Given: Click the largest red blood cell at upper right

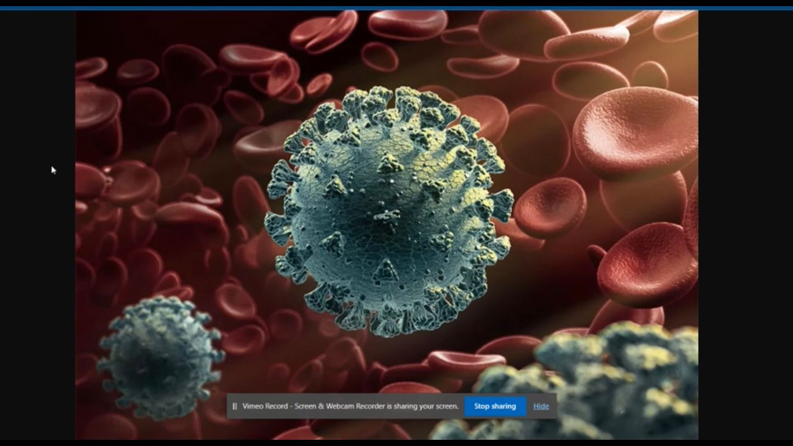Looking at the screenshot, I should (635, 133).
